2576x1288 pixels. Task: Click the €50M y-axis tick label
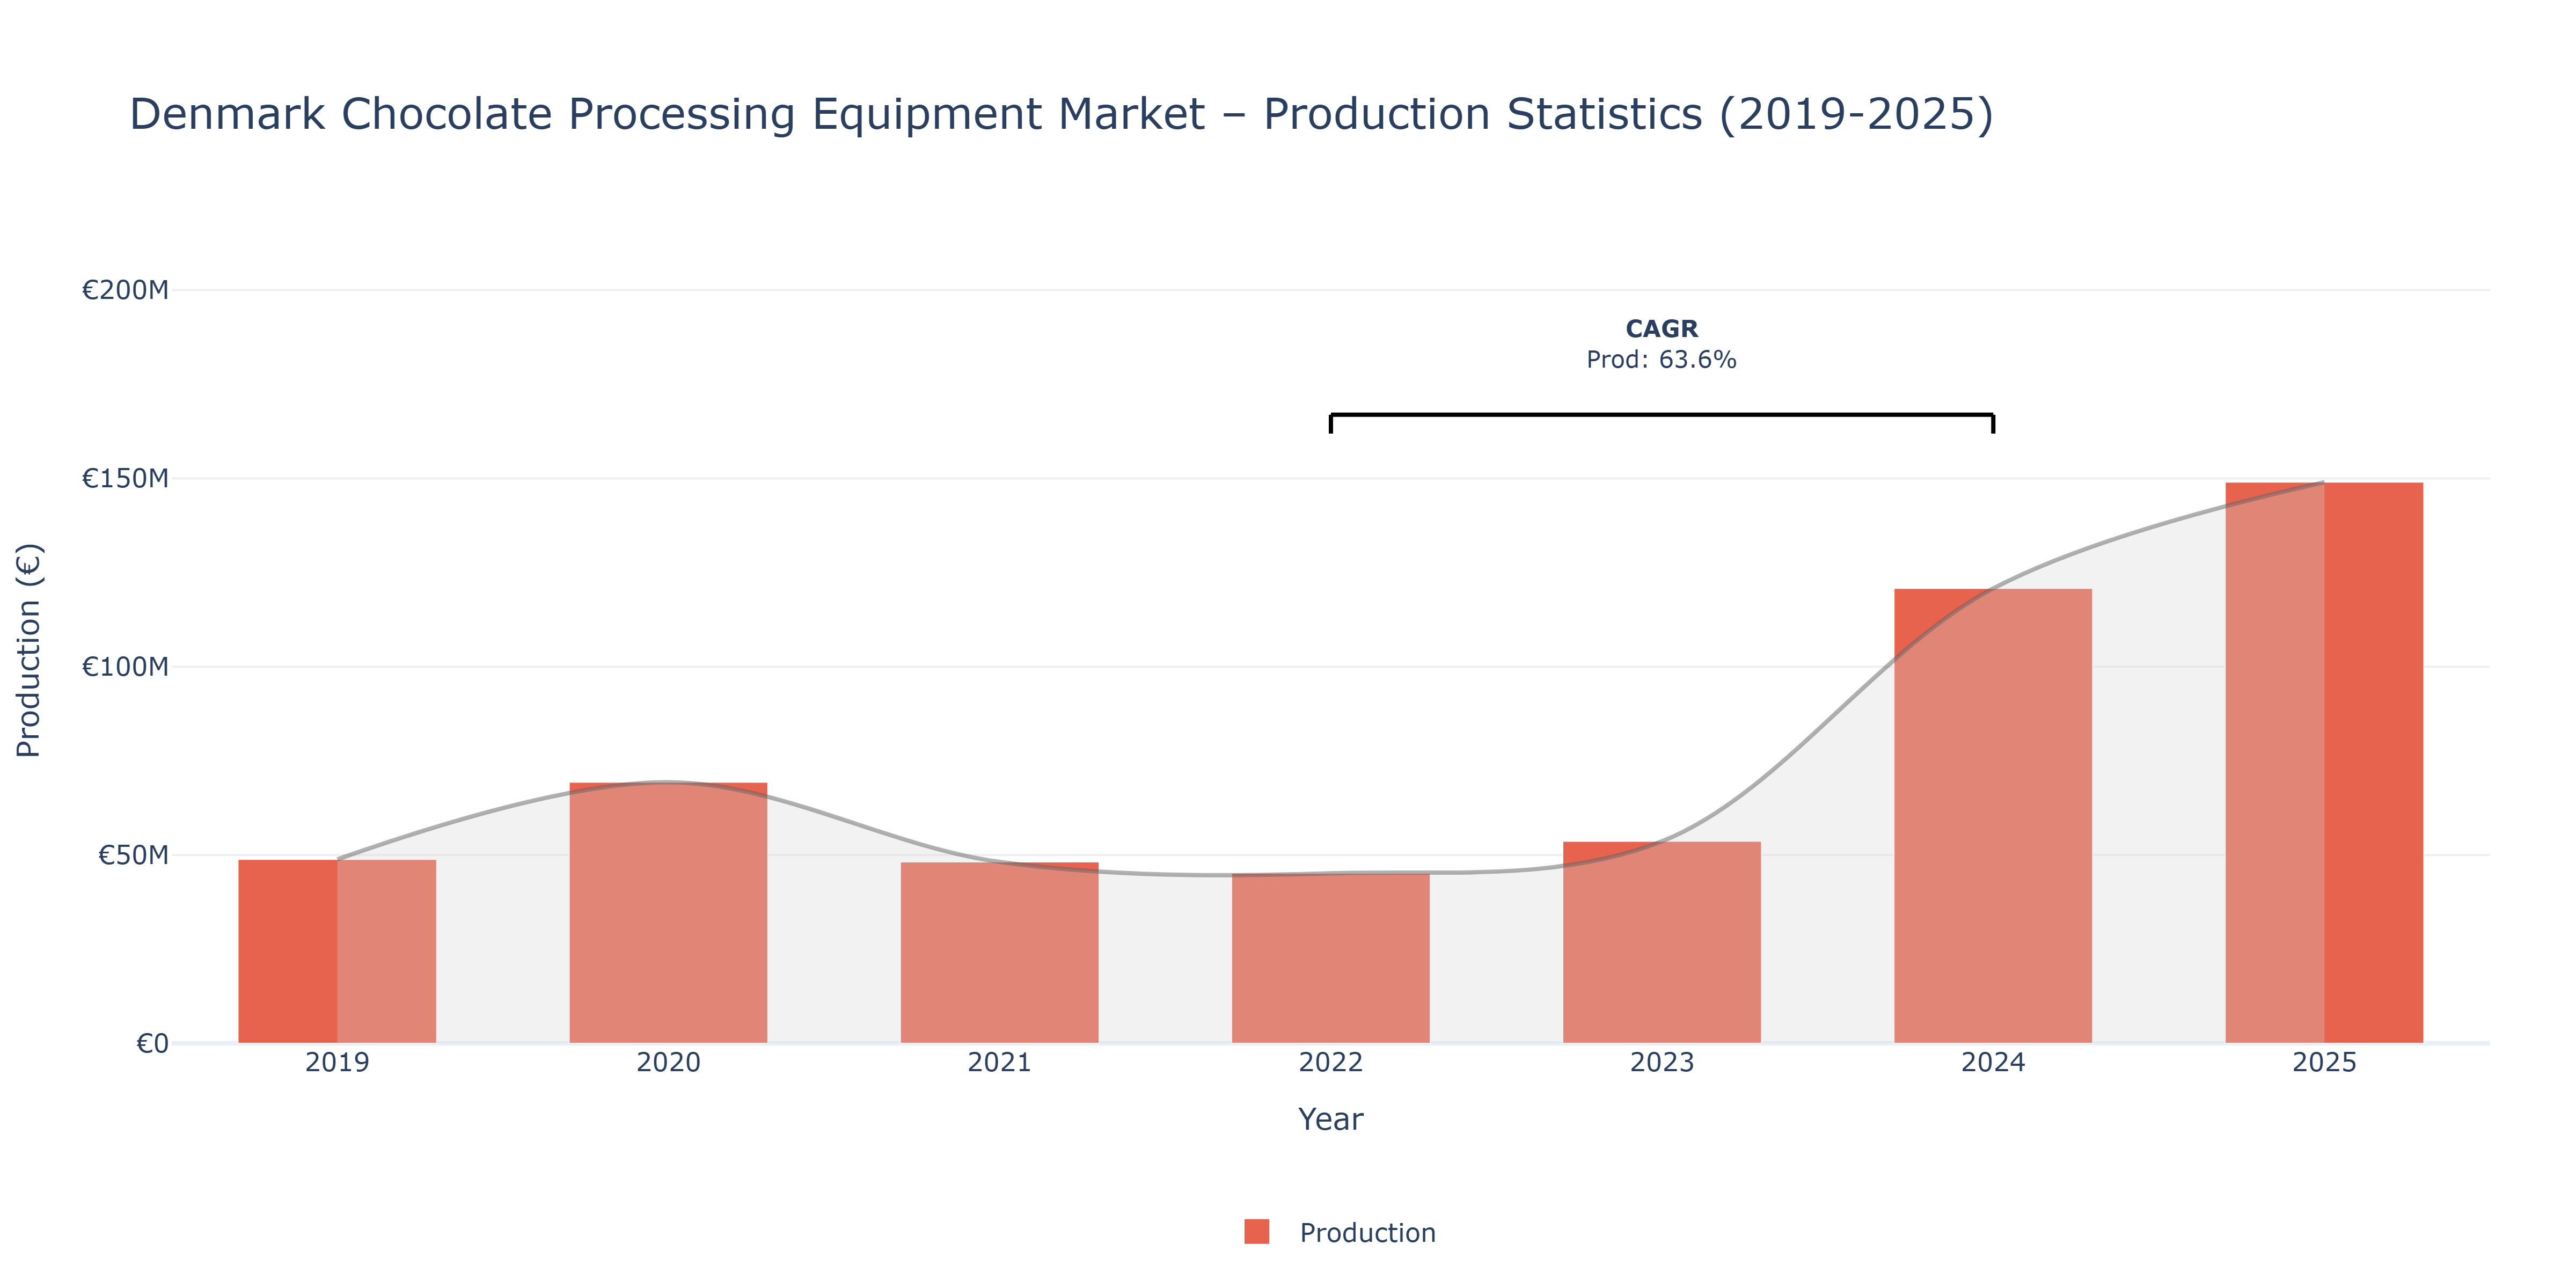tap(133, 855)
